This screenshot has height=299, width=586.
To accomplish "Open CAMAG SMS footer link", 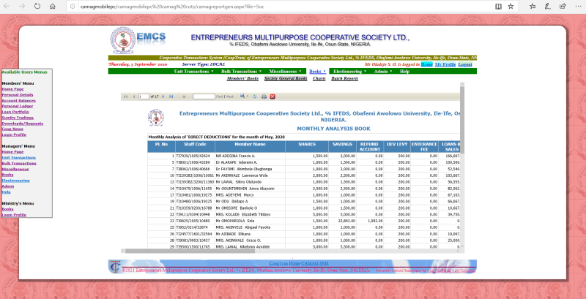I will coord(315,263).
